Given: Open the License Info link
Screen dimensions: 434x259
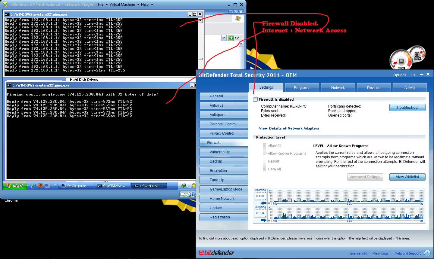Looking at the screenshot, I should point(358,253).
